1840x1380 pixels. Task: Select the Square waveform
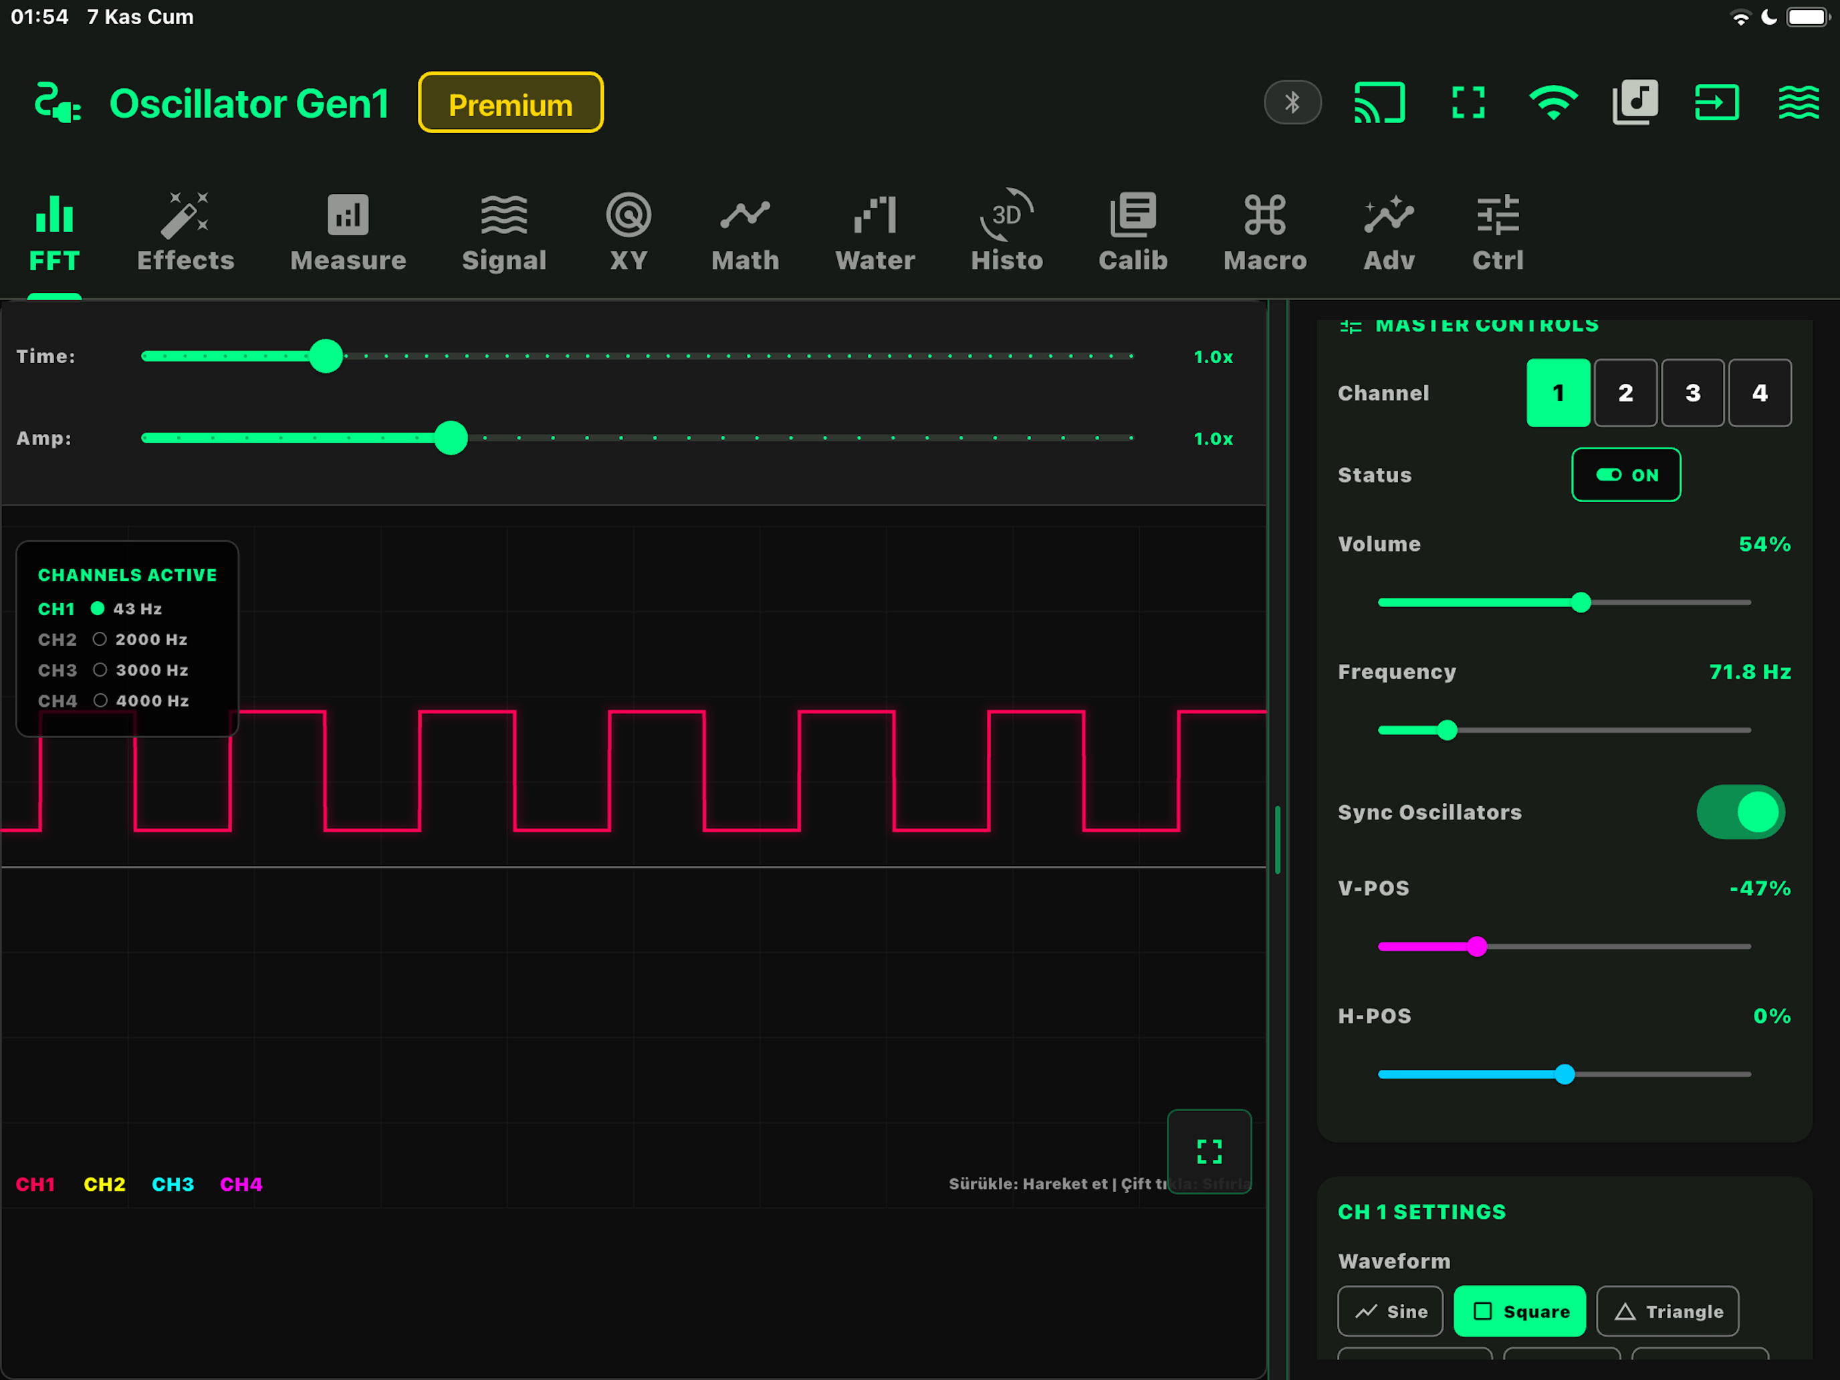(x=1520, y=1311)
